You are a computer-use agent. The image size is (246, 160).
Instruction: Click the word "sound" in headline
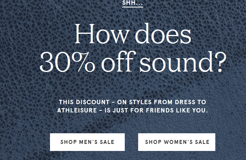click(176, 61)
